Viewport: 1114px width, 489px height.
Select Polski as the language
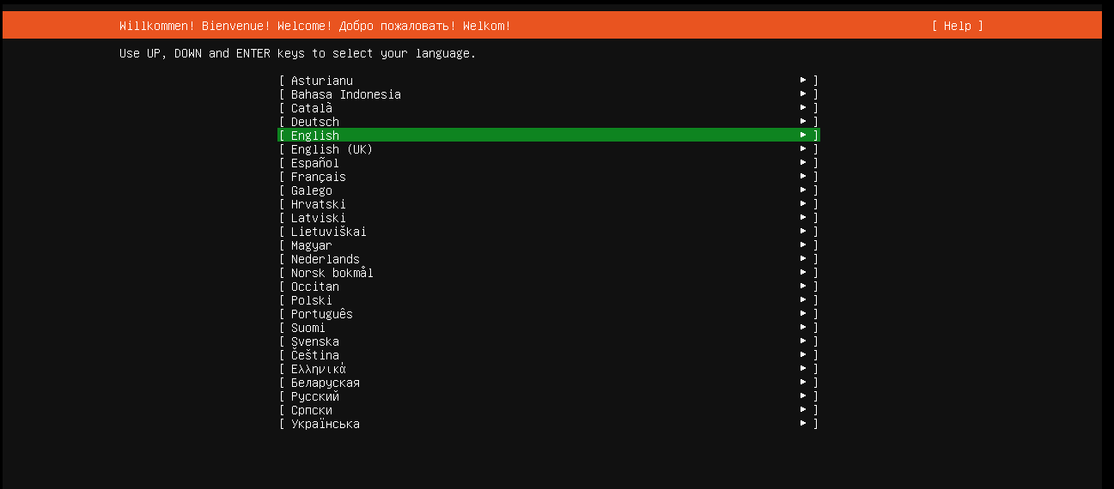[x=549, y=300]
